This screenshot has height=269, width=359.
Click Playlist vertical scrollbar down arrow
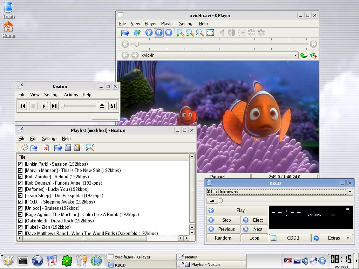click(192, 233)
